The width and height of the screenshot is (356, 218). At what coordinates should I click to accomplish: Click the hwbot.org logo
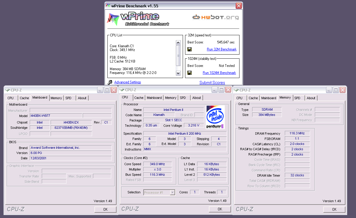(215, 17)
